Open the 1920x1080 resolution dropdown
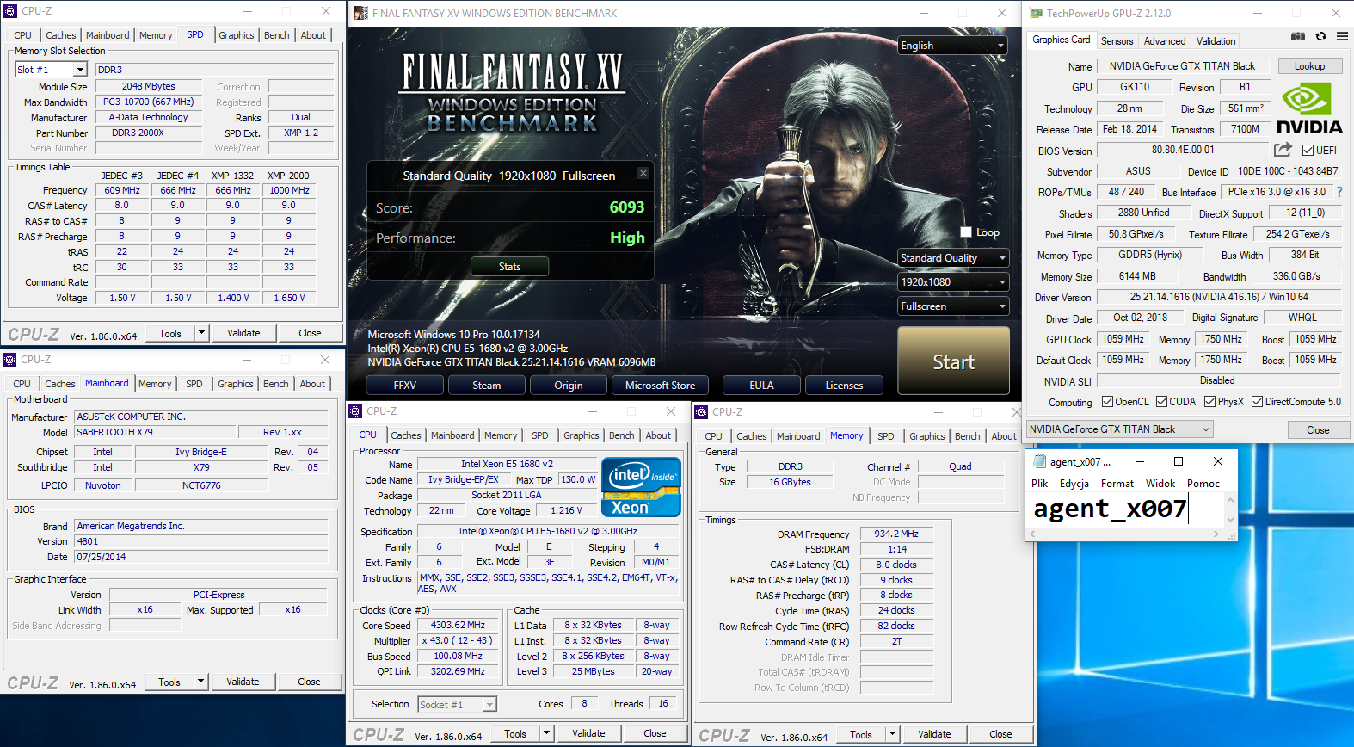1354x747 pixels. click(952, 282)
